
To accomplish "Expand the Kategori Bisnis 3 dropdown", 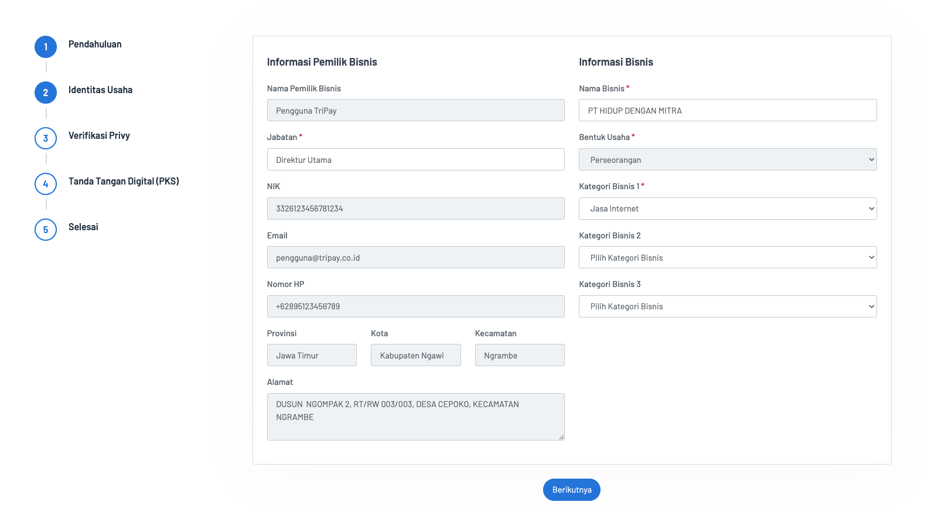I will coord(727,306).
